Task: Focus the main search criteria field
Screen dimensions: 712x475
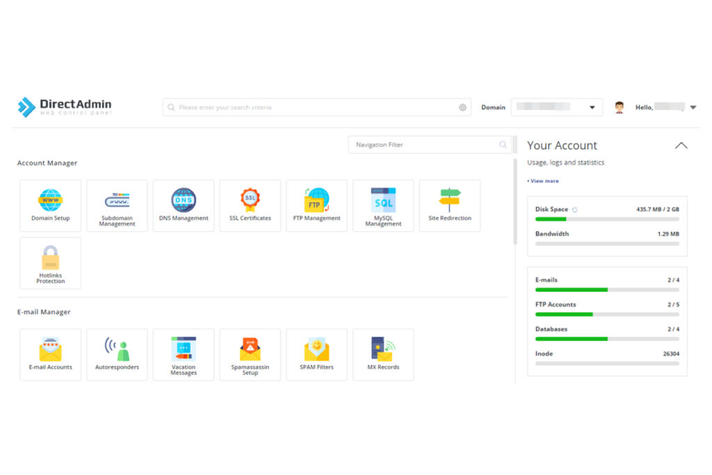Action: coord(316,107)
